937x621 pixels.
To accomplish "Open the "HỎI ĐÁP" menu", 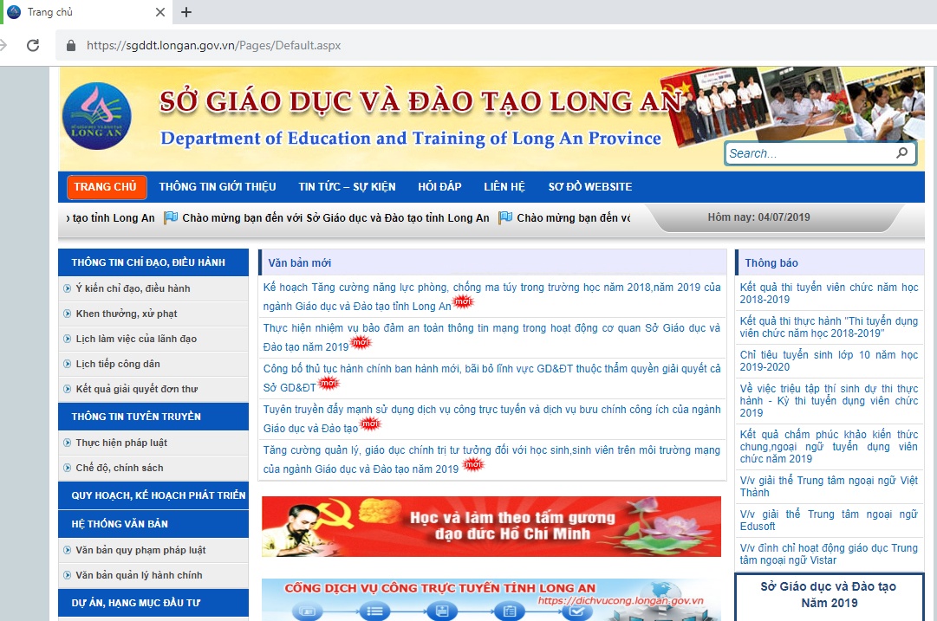I will pyautogui.click(x=441, y=186).
